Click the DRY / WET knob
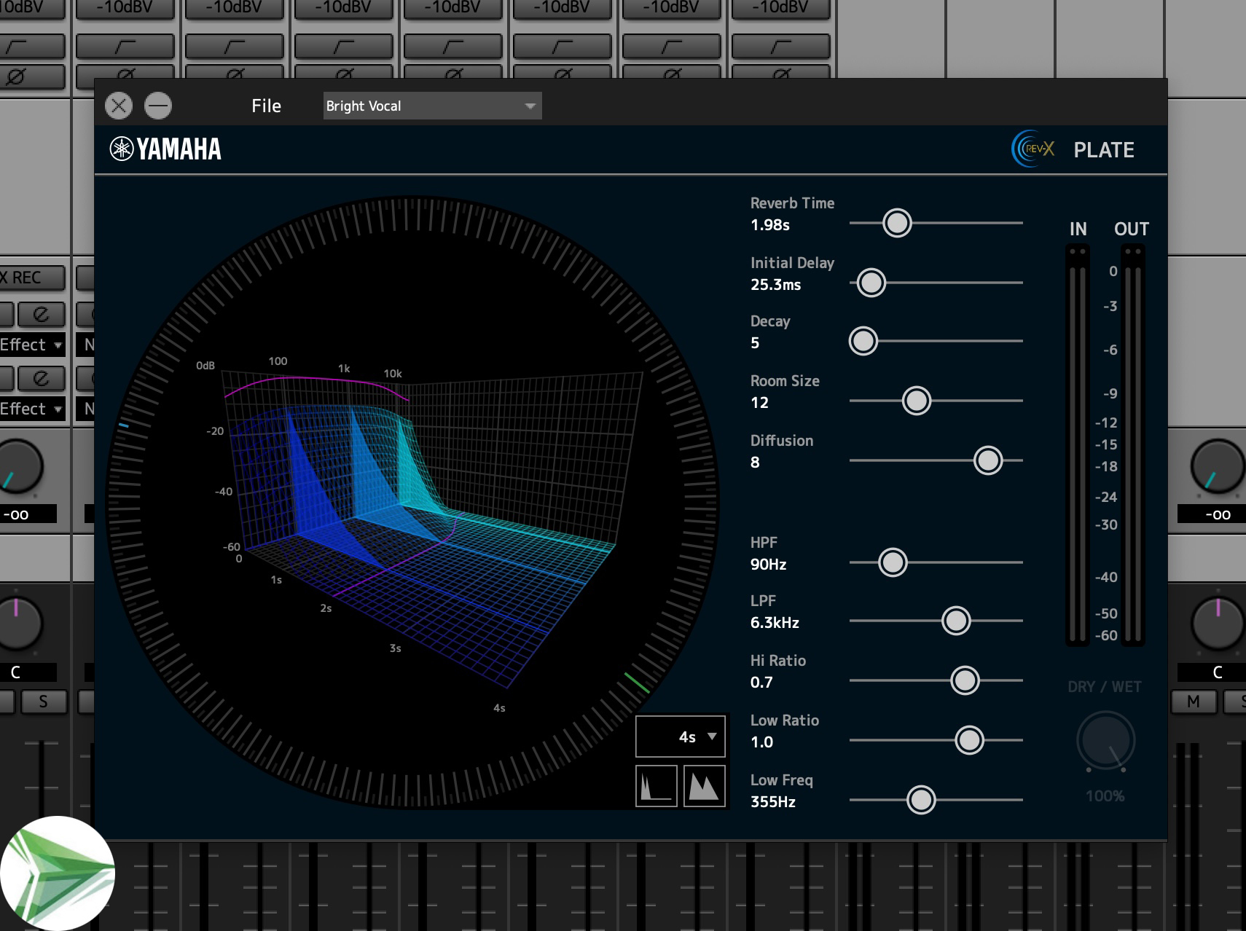The image size is (1246, 931). click(x=1105, y=741)
